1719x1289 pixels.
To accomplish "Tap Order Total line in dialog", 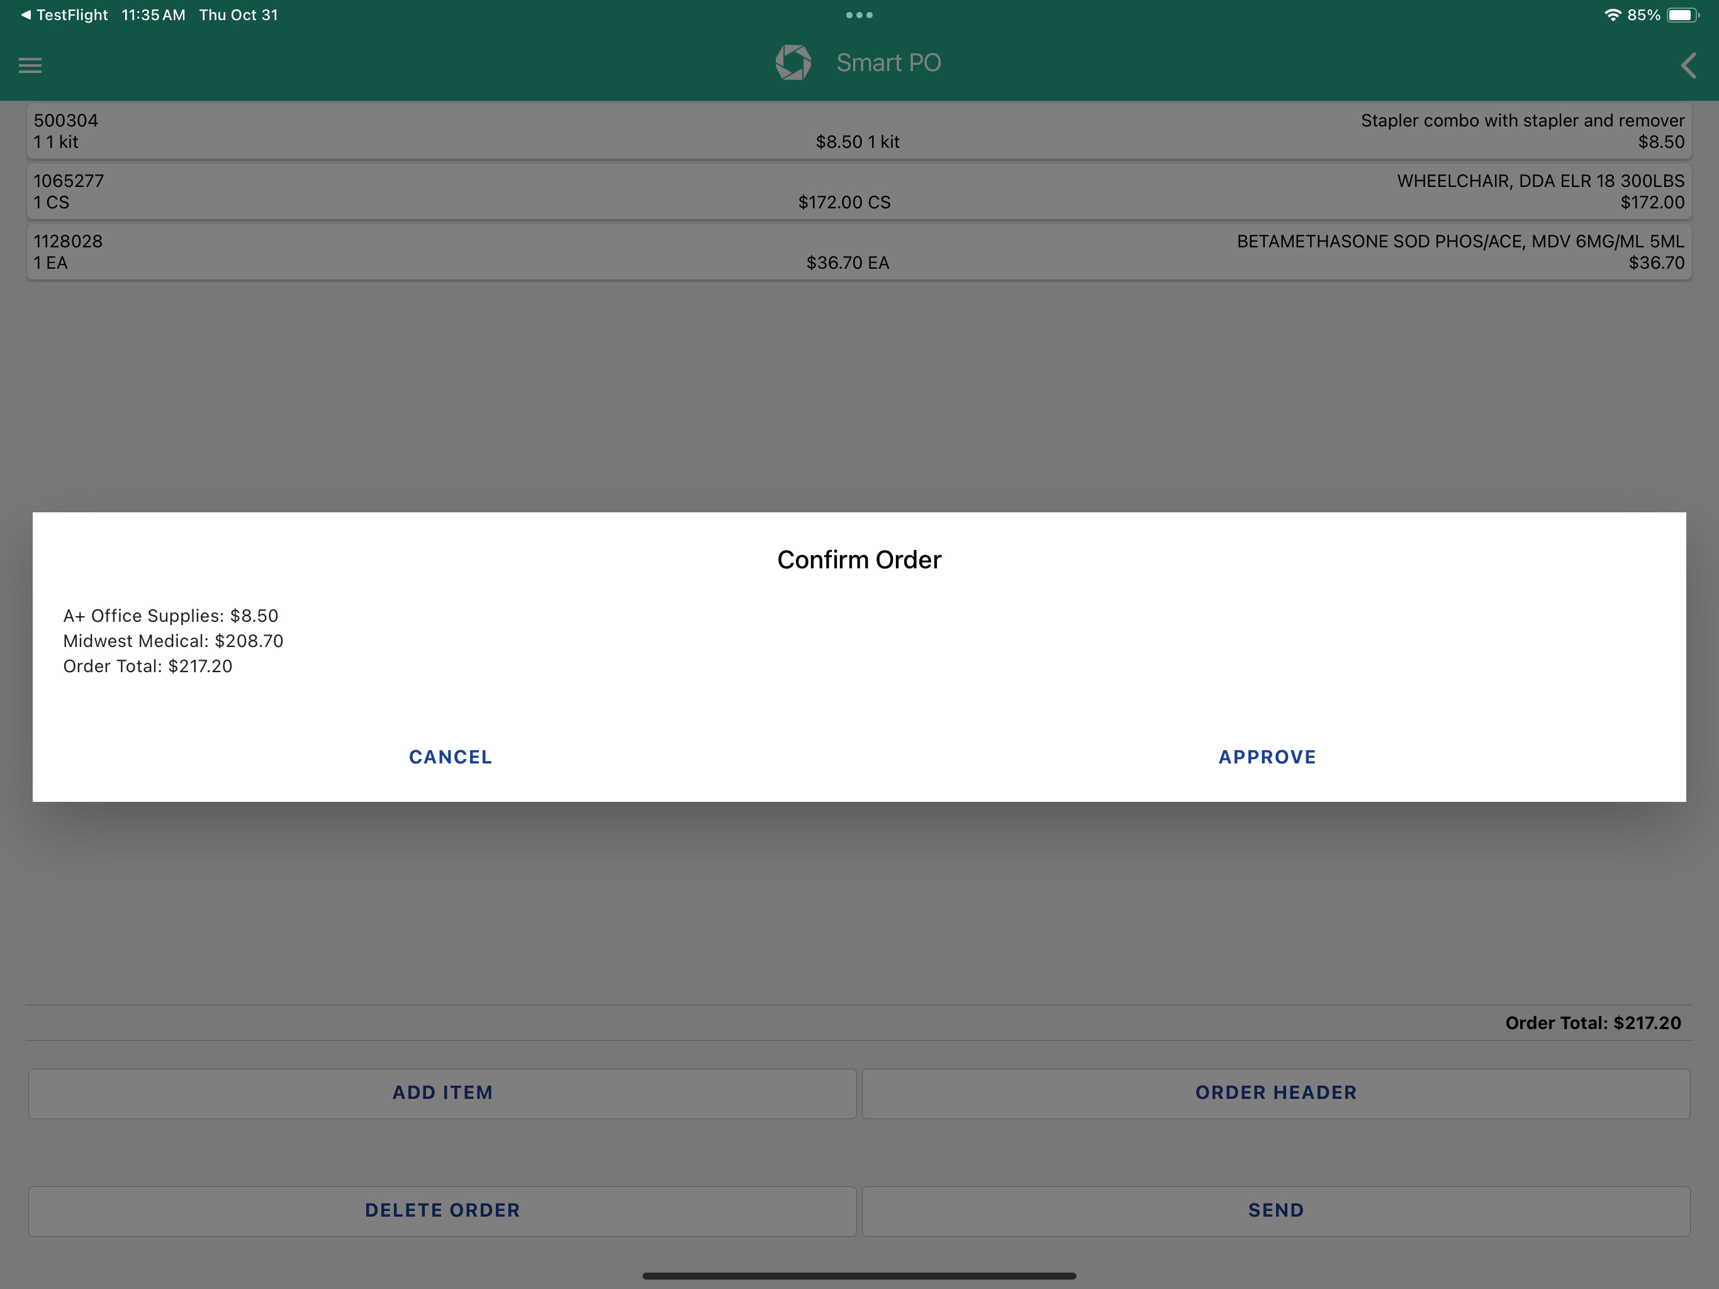I will [x=148, y=667].
